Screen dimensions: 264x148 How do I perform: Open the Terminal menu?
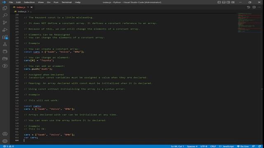66,2
